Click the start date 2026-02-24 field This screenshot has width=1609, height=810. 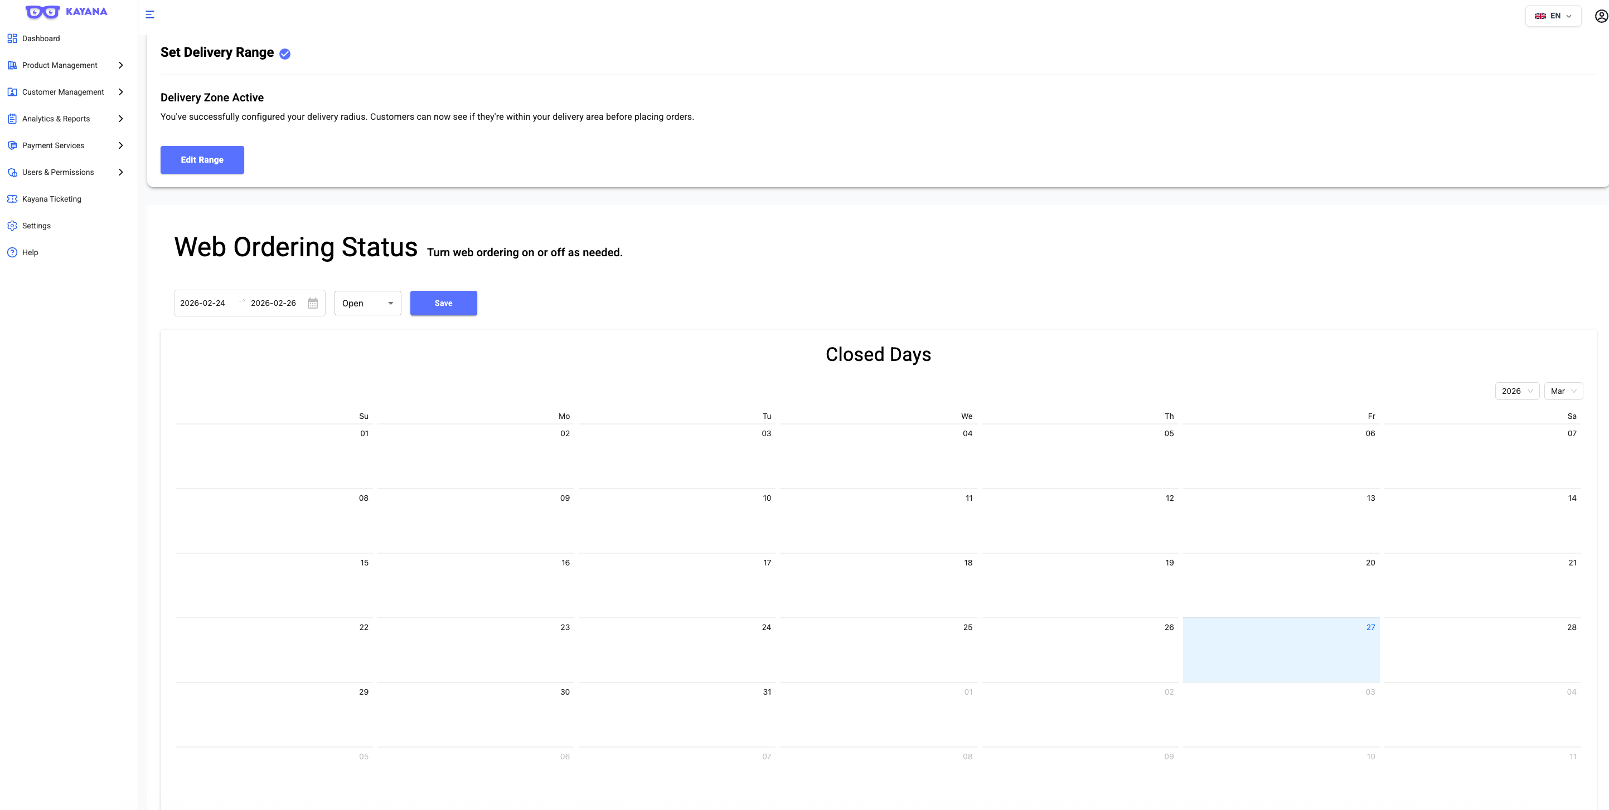pyautogui.click(x=202, y=303)
